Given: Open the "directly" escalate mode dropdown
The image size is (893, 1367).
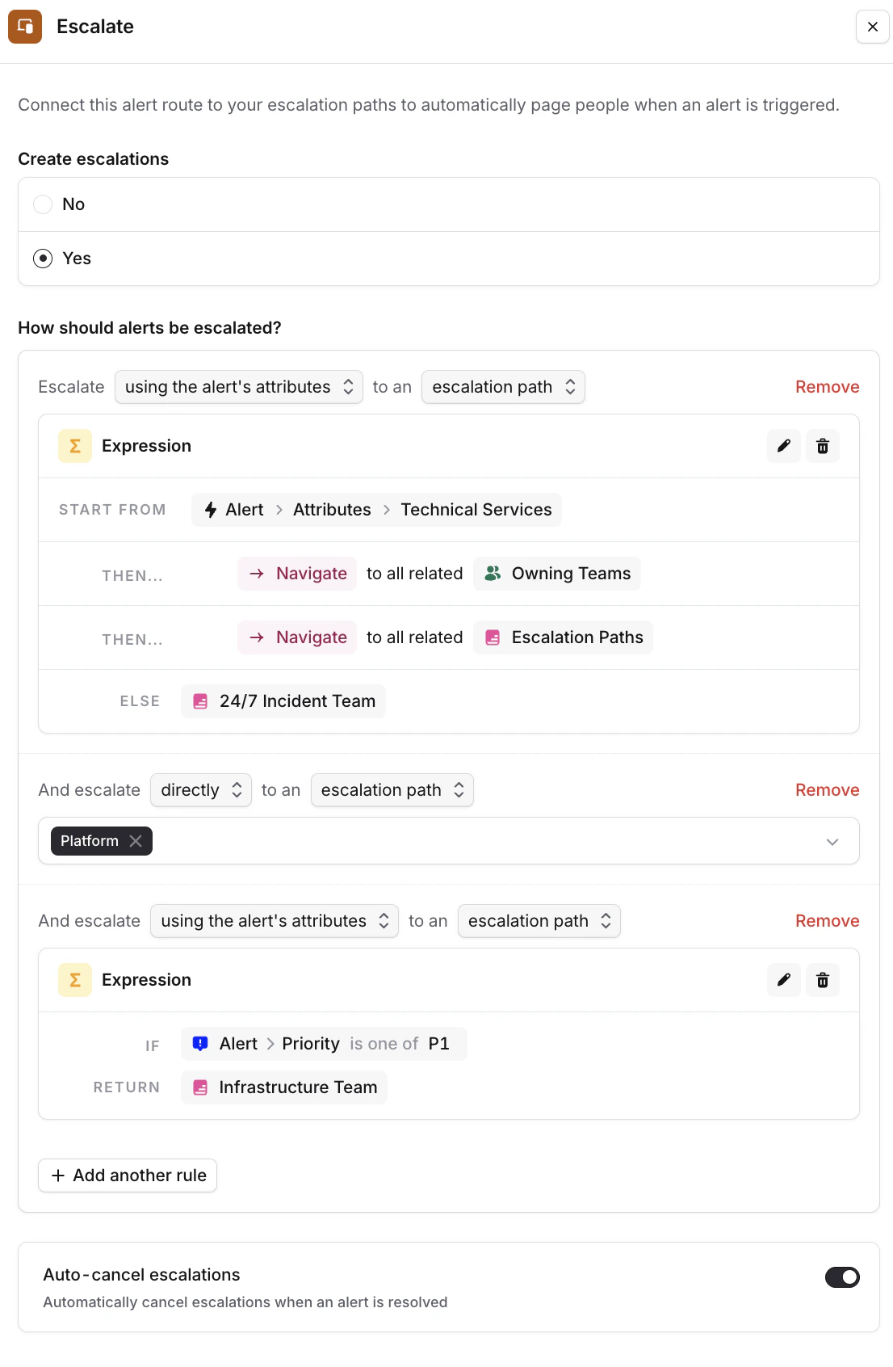Looking at the screenshot, I should click(x=201, y=790).
